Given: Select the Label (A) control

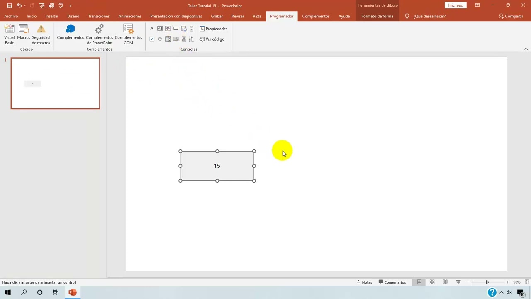Looking at the screenshot, I should coord(152,29).
